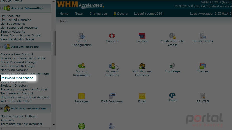Open the SSL/TLS certificate icon

pos(203,96)
